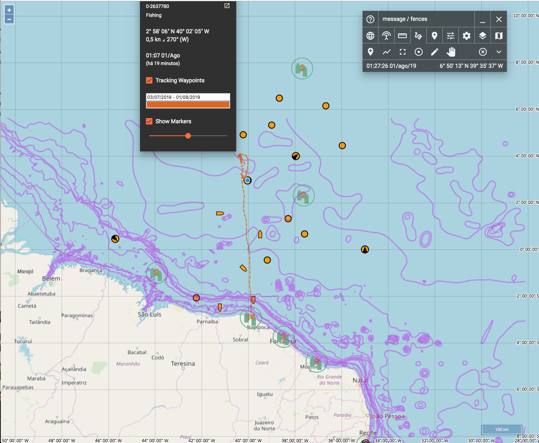The image size is (539, 443).
Task: Click the globe icon in the toolbar
Action: pyautogui.click(x=371, y=36)
